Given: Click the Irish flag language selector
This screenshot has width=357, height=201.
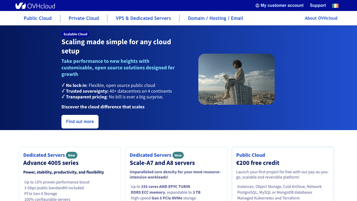Looking at the screenshot, I should [335, 5].
